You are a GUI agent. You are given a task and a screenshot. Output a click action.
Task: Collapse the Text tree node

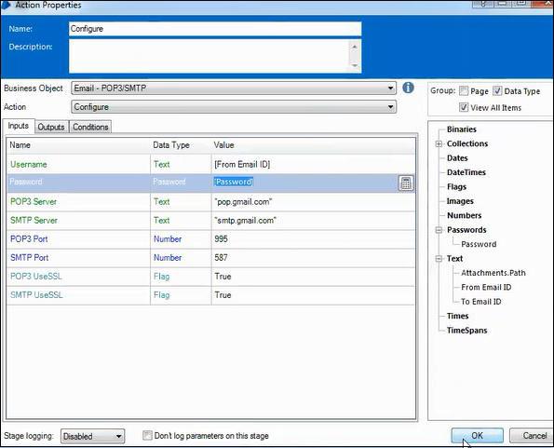coord(439,259)
